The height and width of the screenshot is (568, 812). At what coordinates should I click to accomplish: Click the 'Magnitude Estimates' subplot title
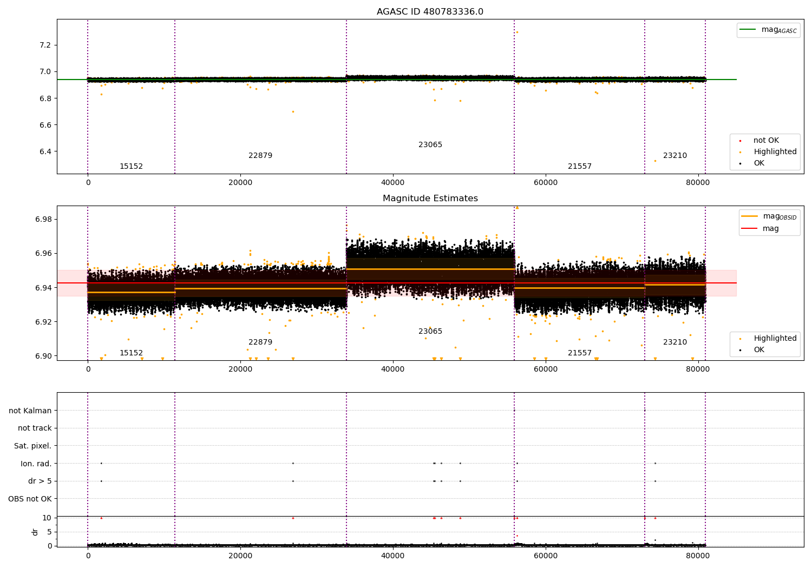(x=430, y=199)
